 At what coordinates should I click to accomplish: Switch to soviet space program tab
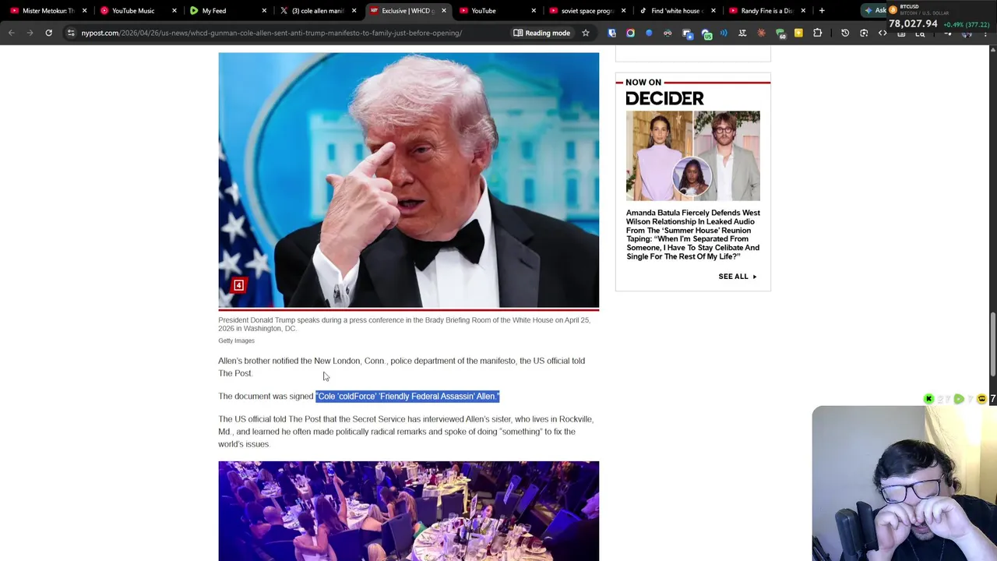pyautogui.click(x=588, y=10)
